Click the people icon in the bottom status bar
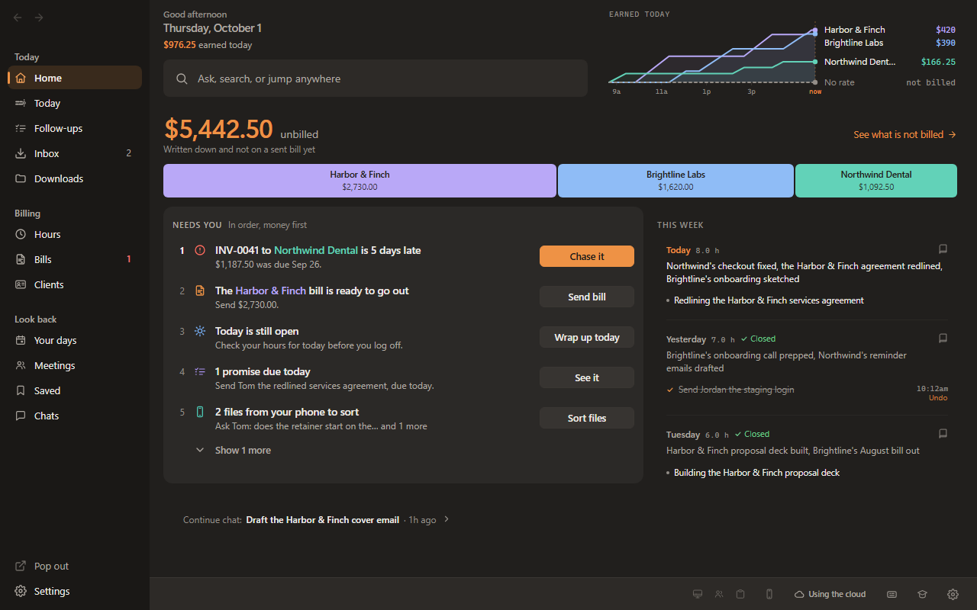The image size is (977, 610). [x=719, y=594]
